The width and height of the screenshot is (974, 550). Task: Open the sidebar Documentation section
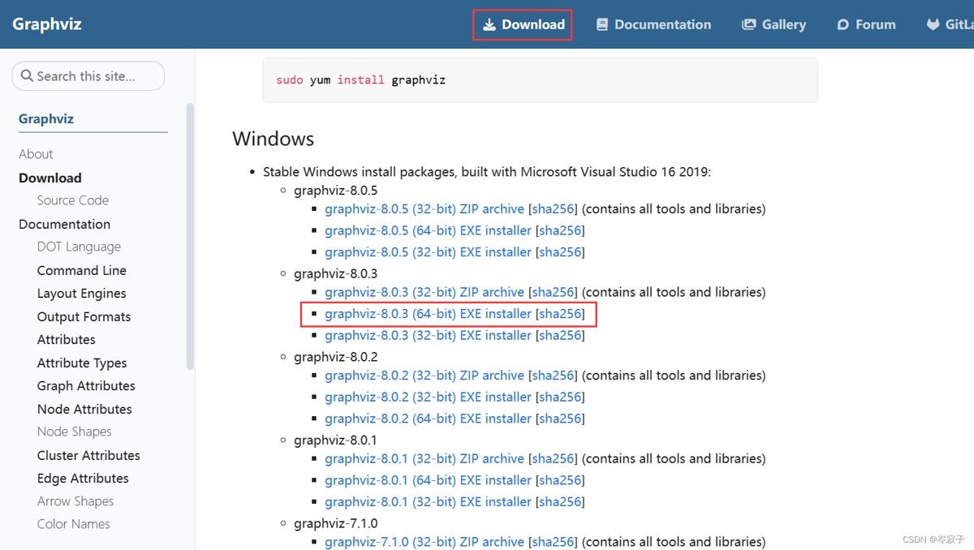coord(64,224)
